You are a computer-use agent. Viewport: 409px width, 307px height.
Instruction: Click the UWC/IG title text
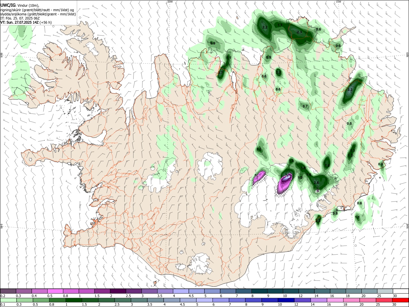pos(8,5)
